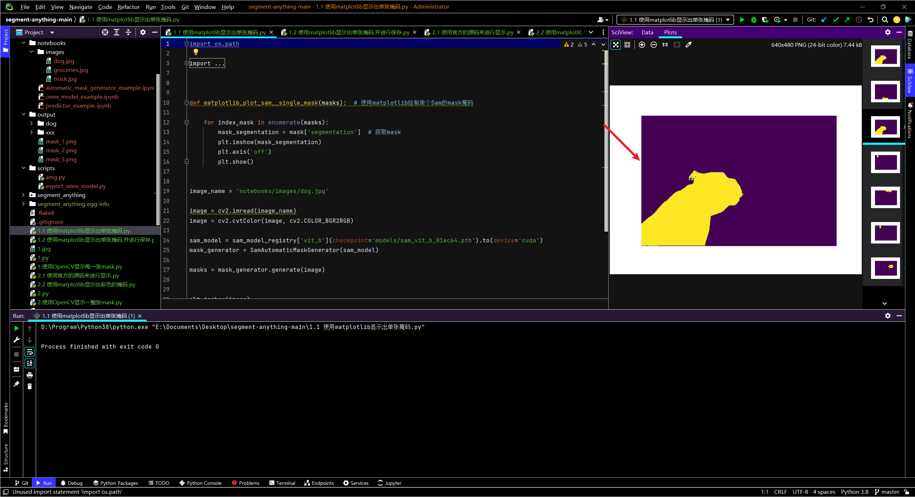Toggle scroll to end in Run console
The height and width of the screenshot is (497, 915).
point(30,363)
